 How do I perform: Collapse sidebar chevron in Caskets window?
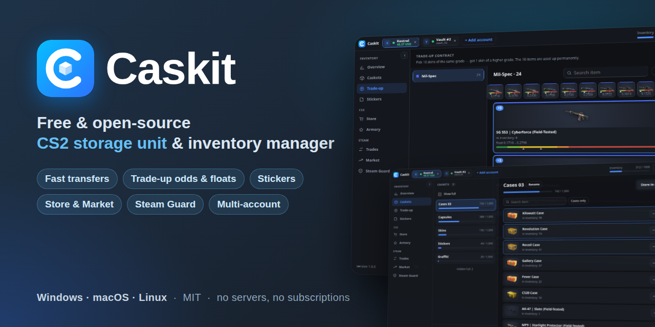[x=429, y=184]
